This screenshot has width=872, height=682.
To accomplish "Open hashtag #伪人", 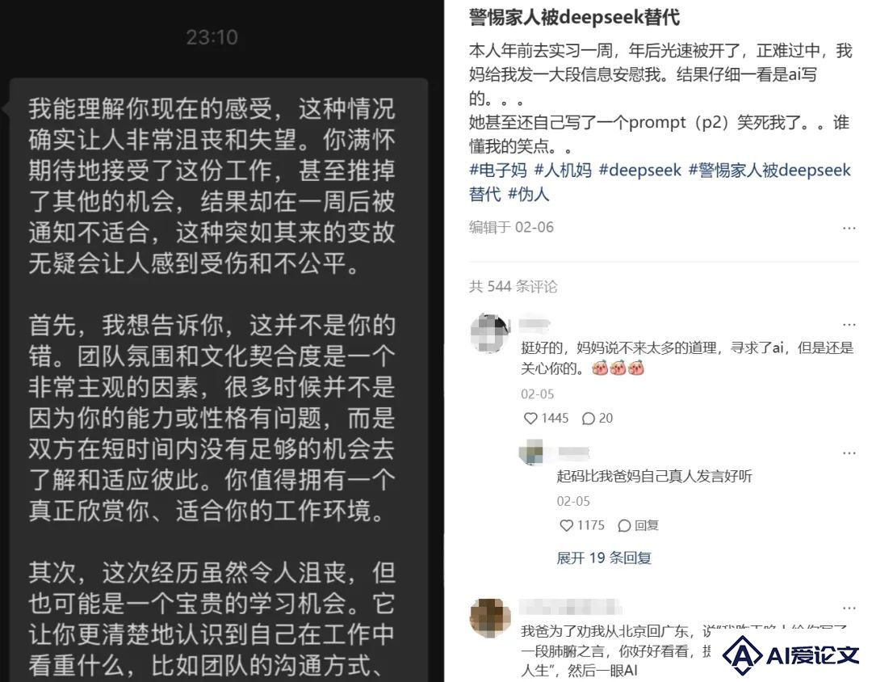I will 529,194.
